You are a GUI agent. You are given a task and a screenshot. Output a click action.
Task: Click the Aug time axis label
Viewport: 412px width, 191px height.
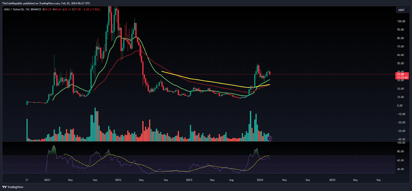coord(231,180)
